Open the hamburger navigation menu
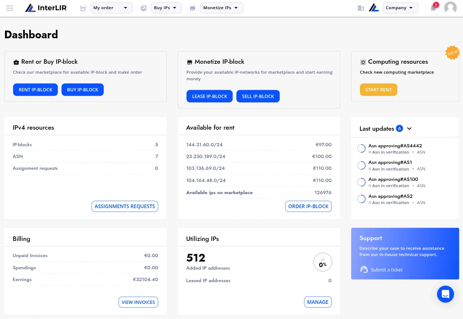 pos(10,8)
